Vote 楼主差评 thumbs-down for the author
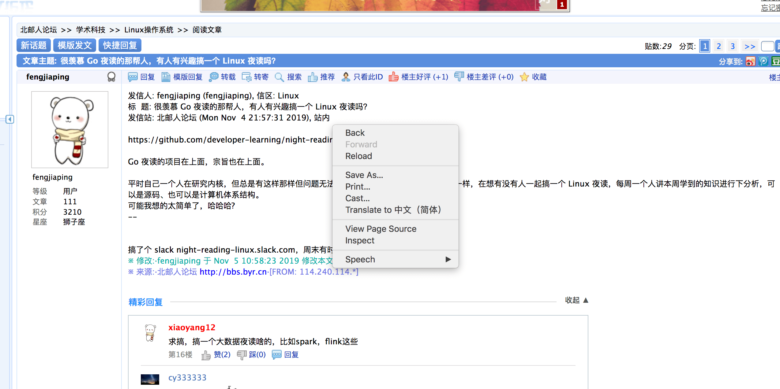 (x=459, y=77)
